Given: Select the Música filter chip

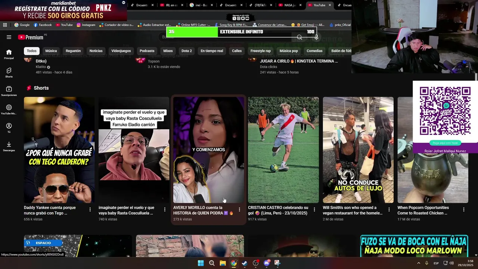Looking at the screenshot, I should (51, 51).
